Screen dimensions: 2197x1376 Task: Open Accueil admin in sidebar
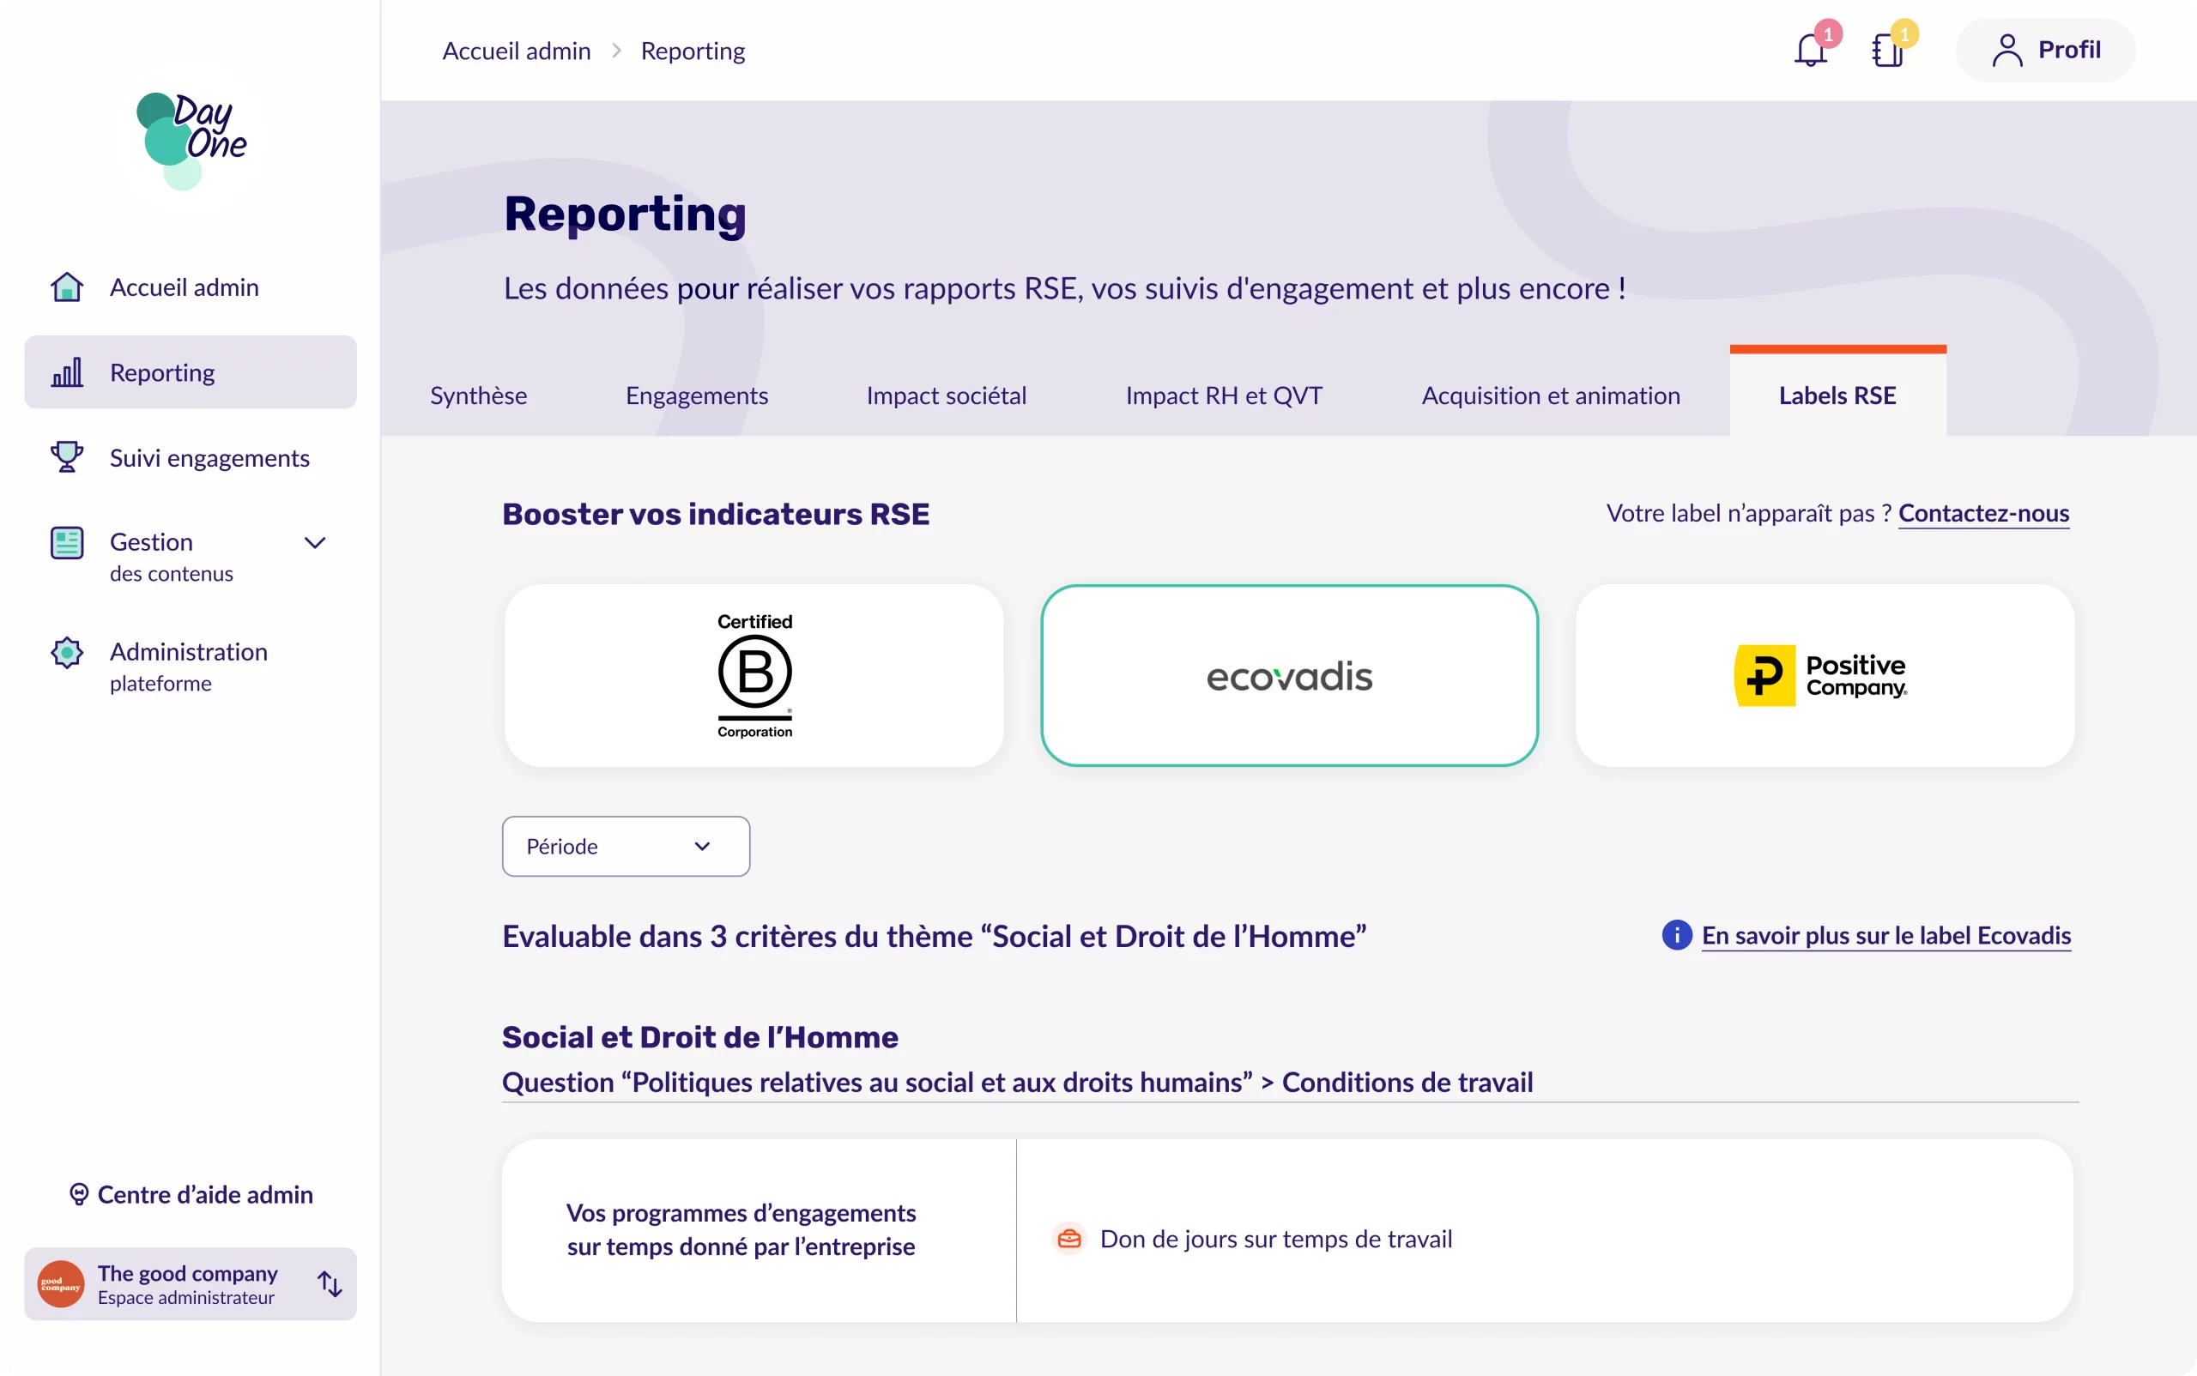point(191,287)
